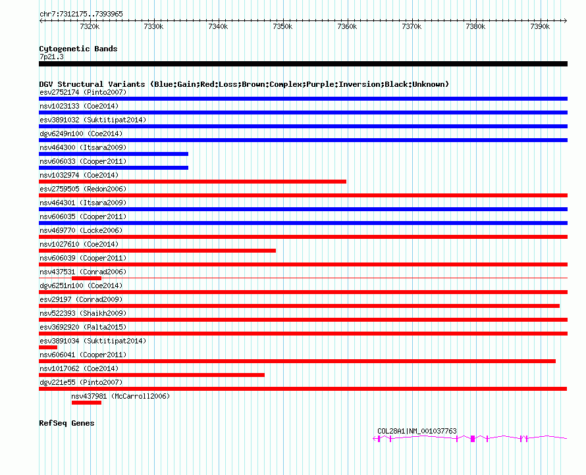
Task: Click the 7p21.3 band label
Action: coord(51,57)
